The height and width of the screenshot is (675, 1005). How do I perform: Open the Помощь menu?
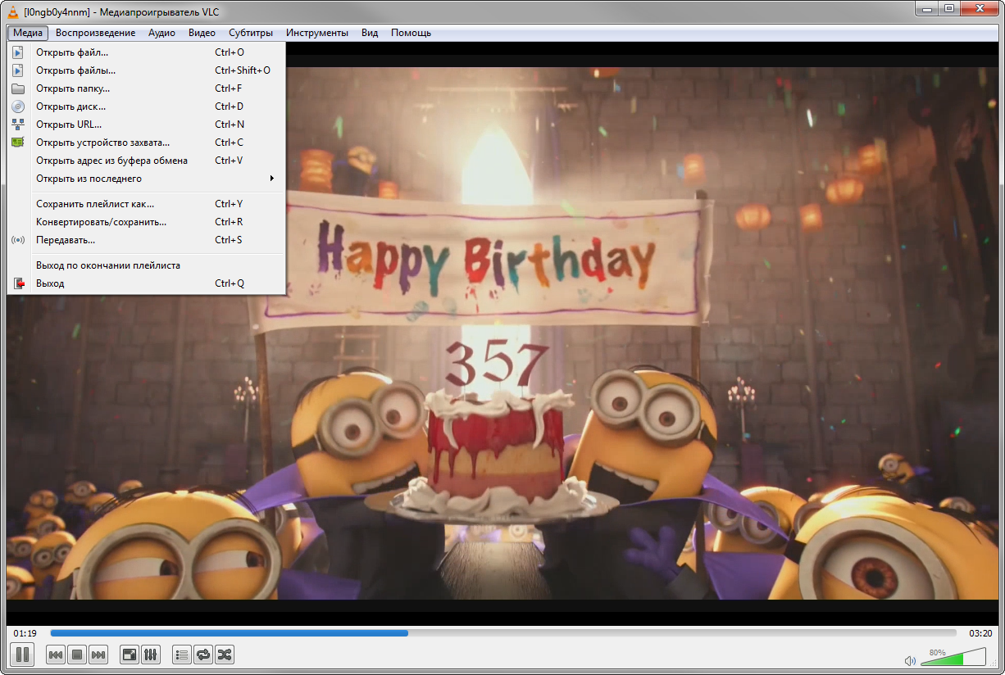411,33
